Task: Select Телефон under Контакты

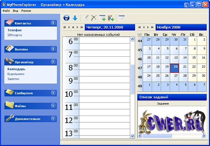Action: (x=15, y=30)
